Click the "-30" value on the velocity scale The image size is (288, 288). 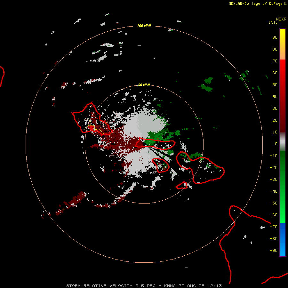274,180
